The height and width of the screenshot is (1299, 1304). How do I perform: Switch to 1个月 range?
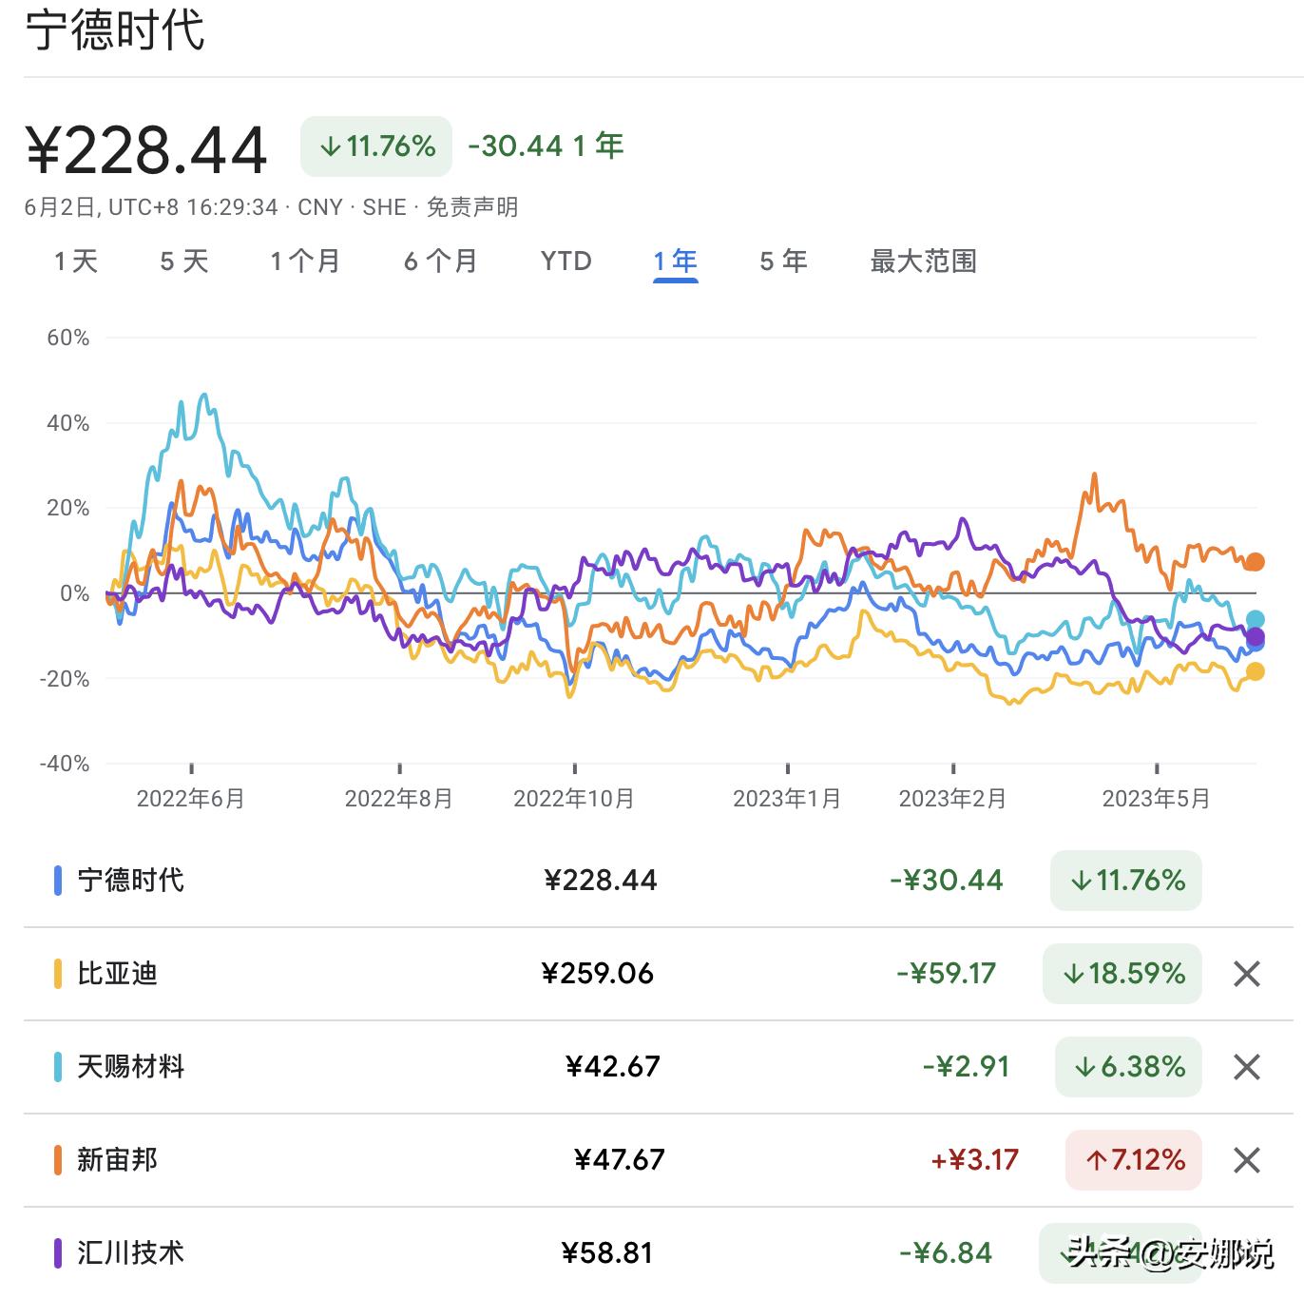point(305,262)
